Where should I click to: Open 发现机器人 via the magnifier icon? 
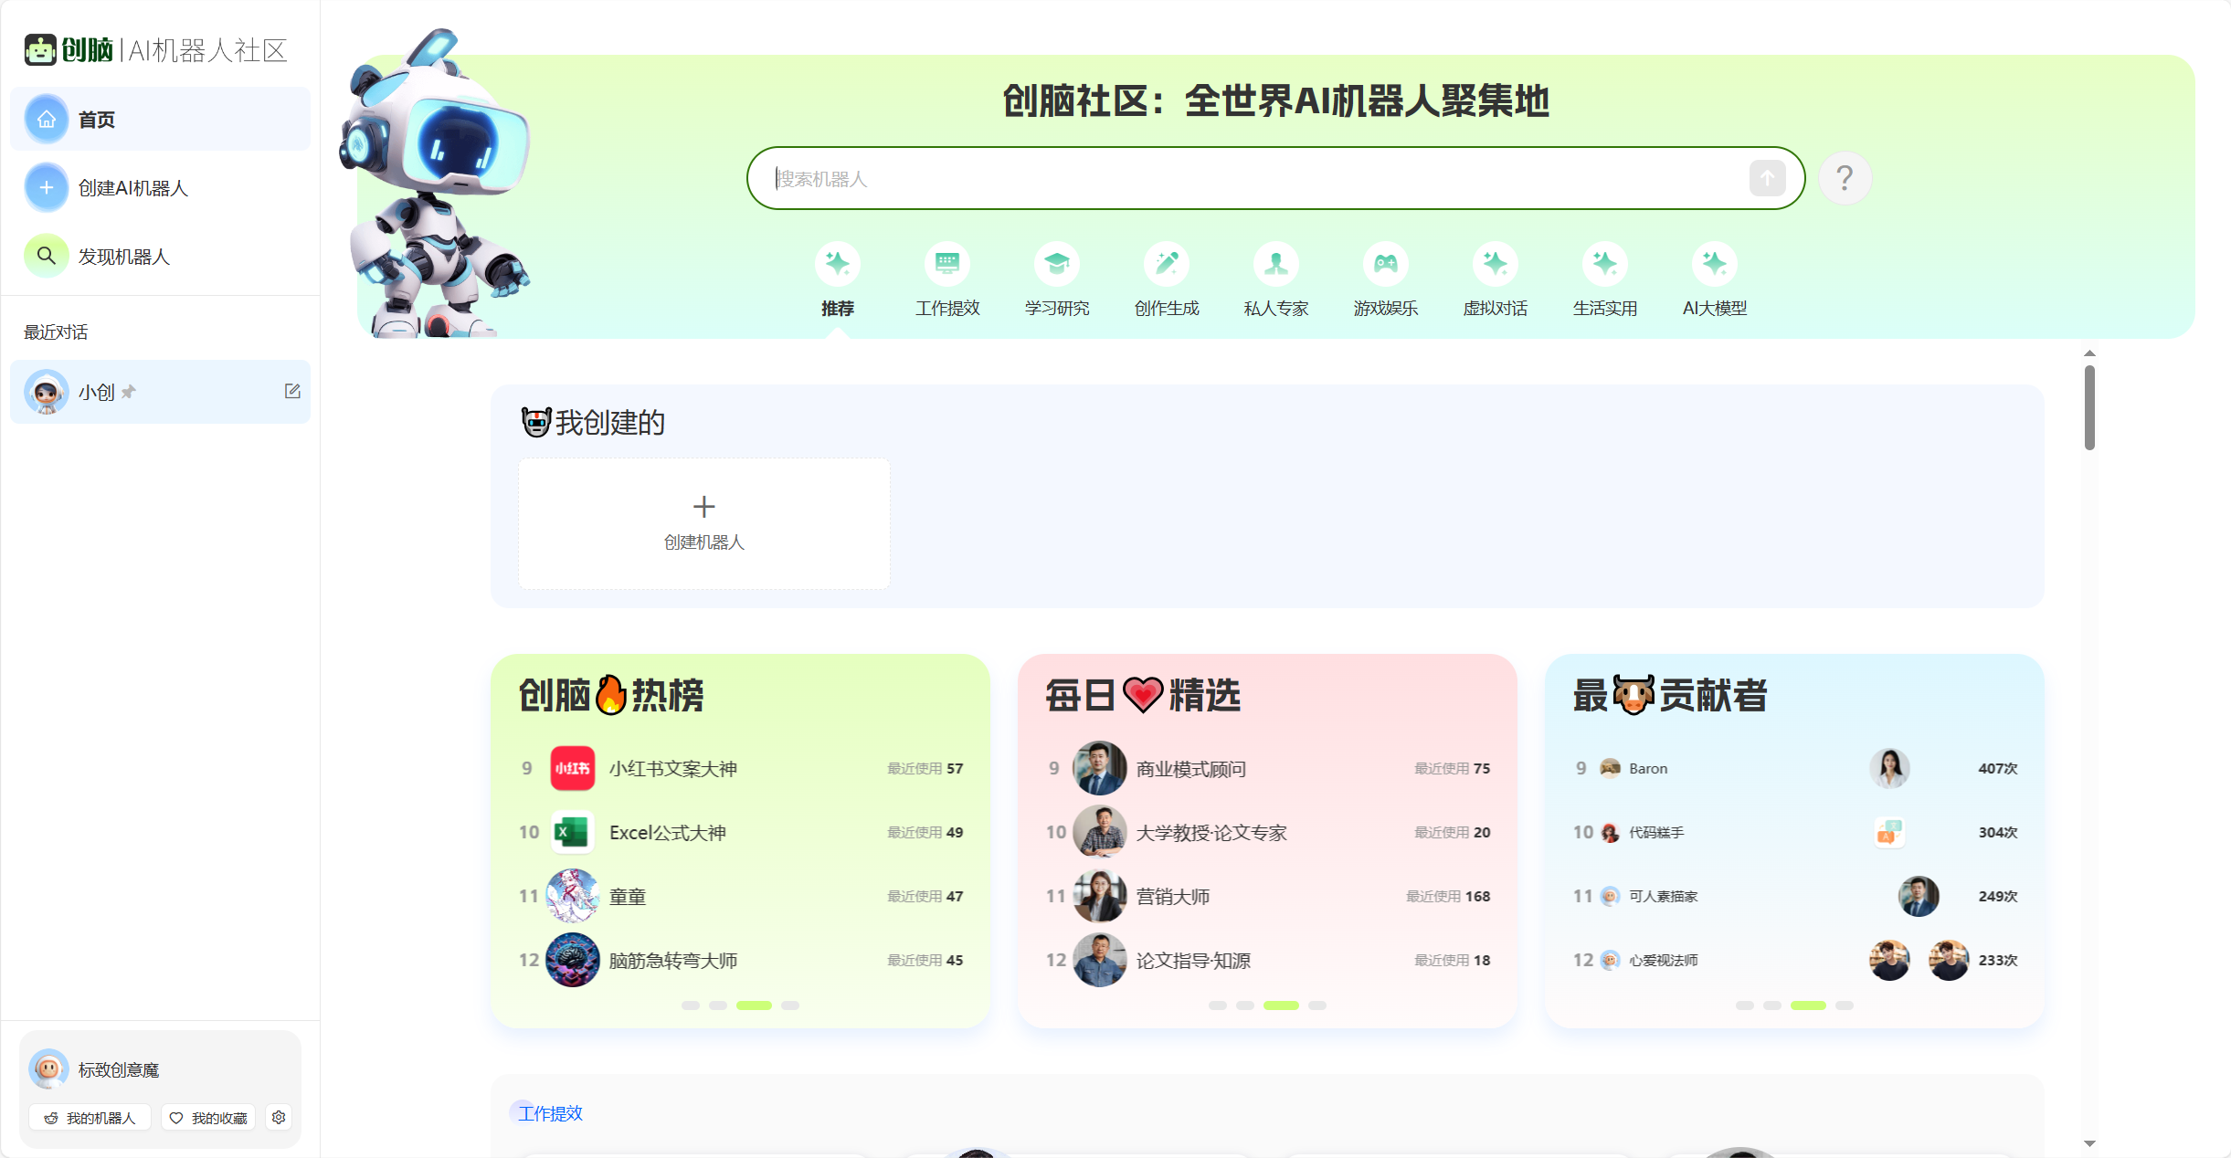[x=46, y=256]
